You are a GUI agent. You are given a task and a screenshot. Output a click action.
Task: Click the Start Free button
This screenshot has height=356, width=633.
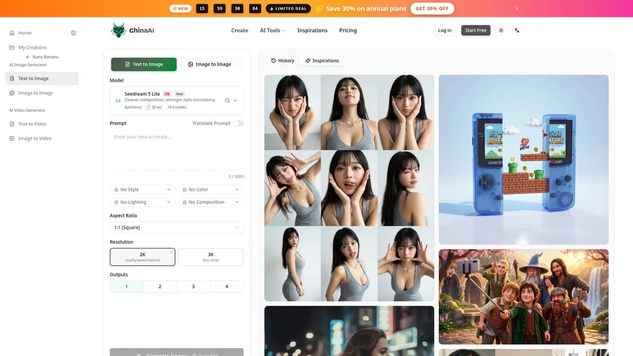coord(475,30)
